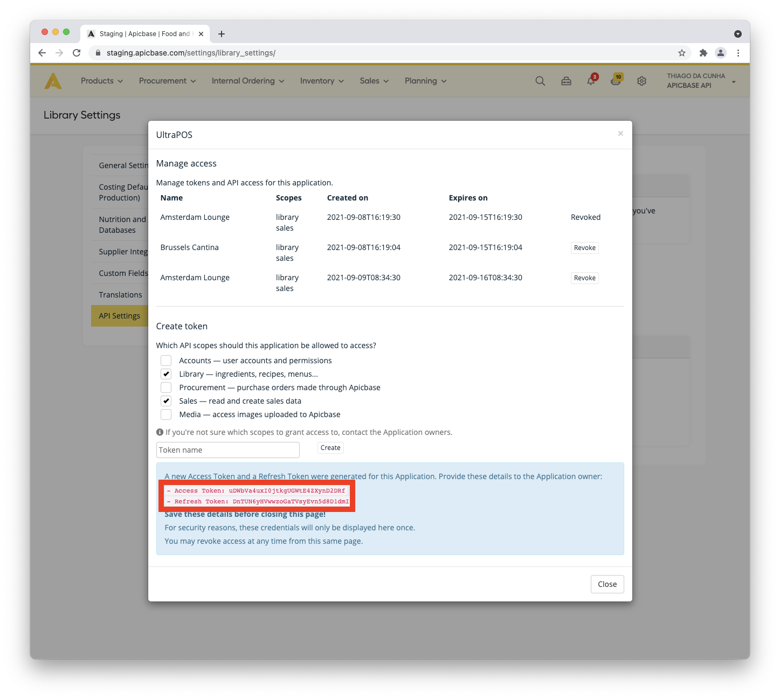
Task: Open the Thiago Da Cunha user dropdown
Action: point(701,81)
